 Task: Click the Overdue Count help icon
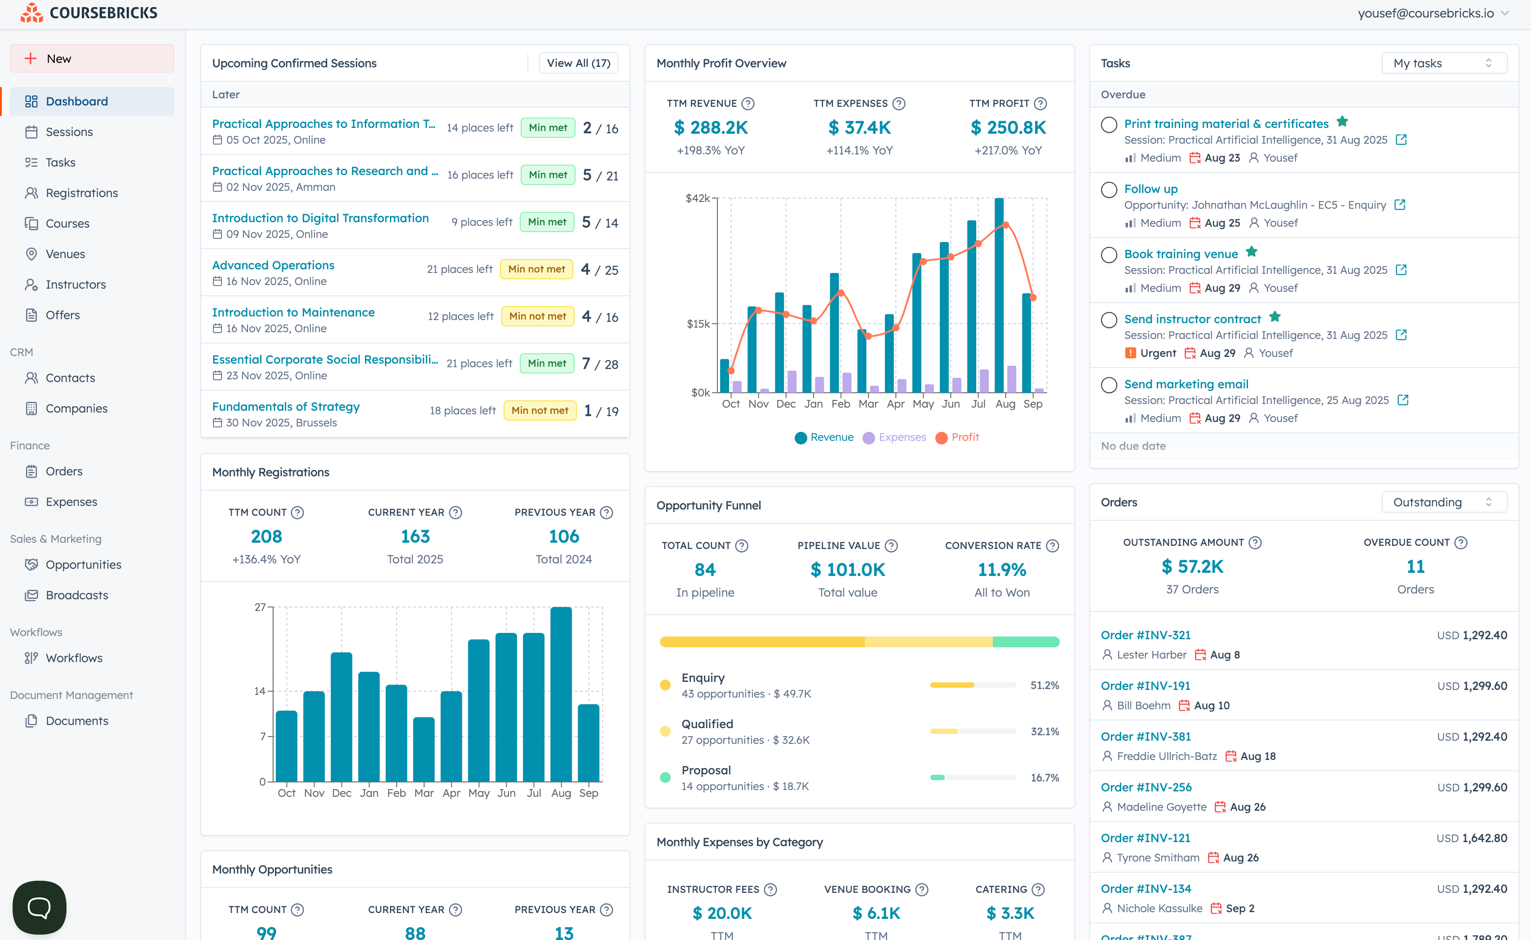tap(1461, 542)
